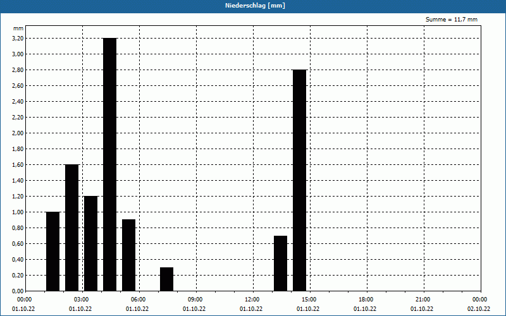This screenshot has height=316, width=506.
Task: Click the '0,00' y-axis label
Action: click(x=18, y=291)
